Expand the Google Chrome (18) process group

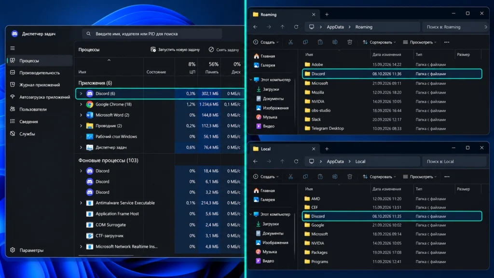click(x=81, y=104)
